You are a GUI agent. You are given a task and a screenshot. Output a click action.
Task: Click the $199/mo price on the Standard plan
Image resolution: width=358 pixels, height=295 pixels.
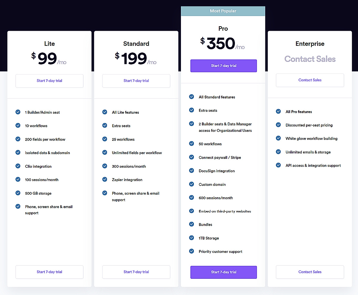[136, 59]
